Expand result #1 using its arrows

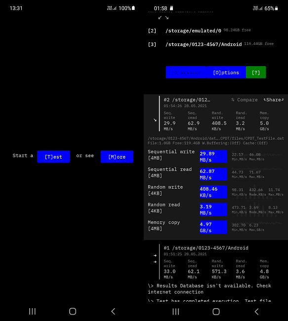coord(155,259)
